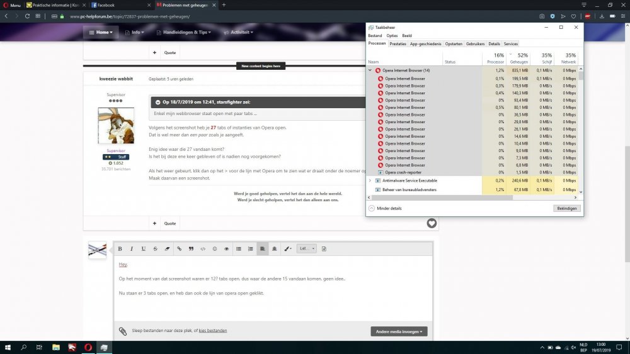This screenshot has height=354, width=630.
Task: Open the font 'Let...' dropdown in editor
Action: coord(307,248)
